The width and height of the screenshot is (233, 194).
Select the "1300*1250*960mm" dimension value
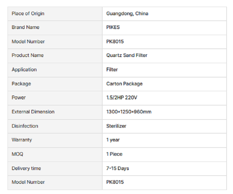pyautogui.click(x=129, y=112)
